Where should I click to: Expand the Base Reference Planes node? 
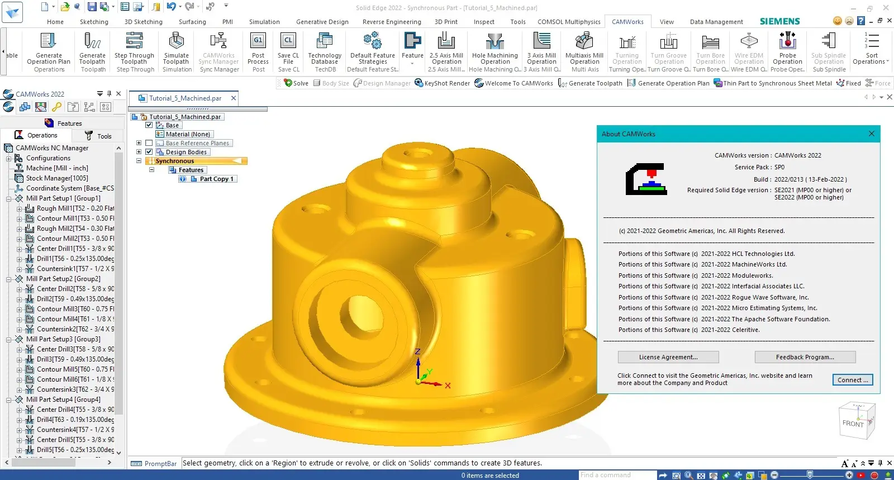click(x=139, y=143)
